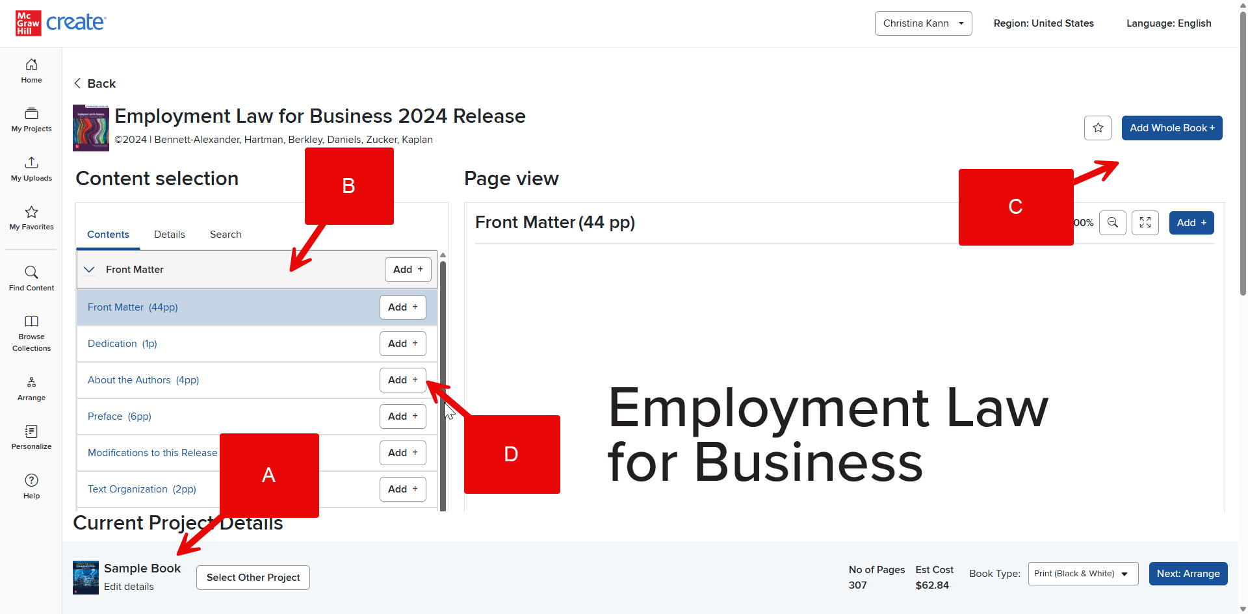The width and height of the screenshot is (1248, 614).
Task: Open About the Authors (4pp) link
Action: [x=143, y=380]
